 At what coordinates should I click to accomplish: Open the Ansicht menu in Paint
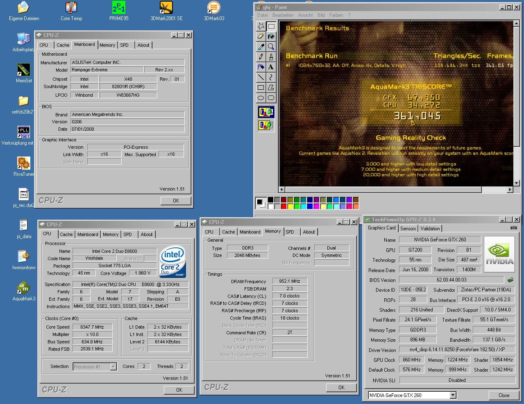point(305,15)
